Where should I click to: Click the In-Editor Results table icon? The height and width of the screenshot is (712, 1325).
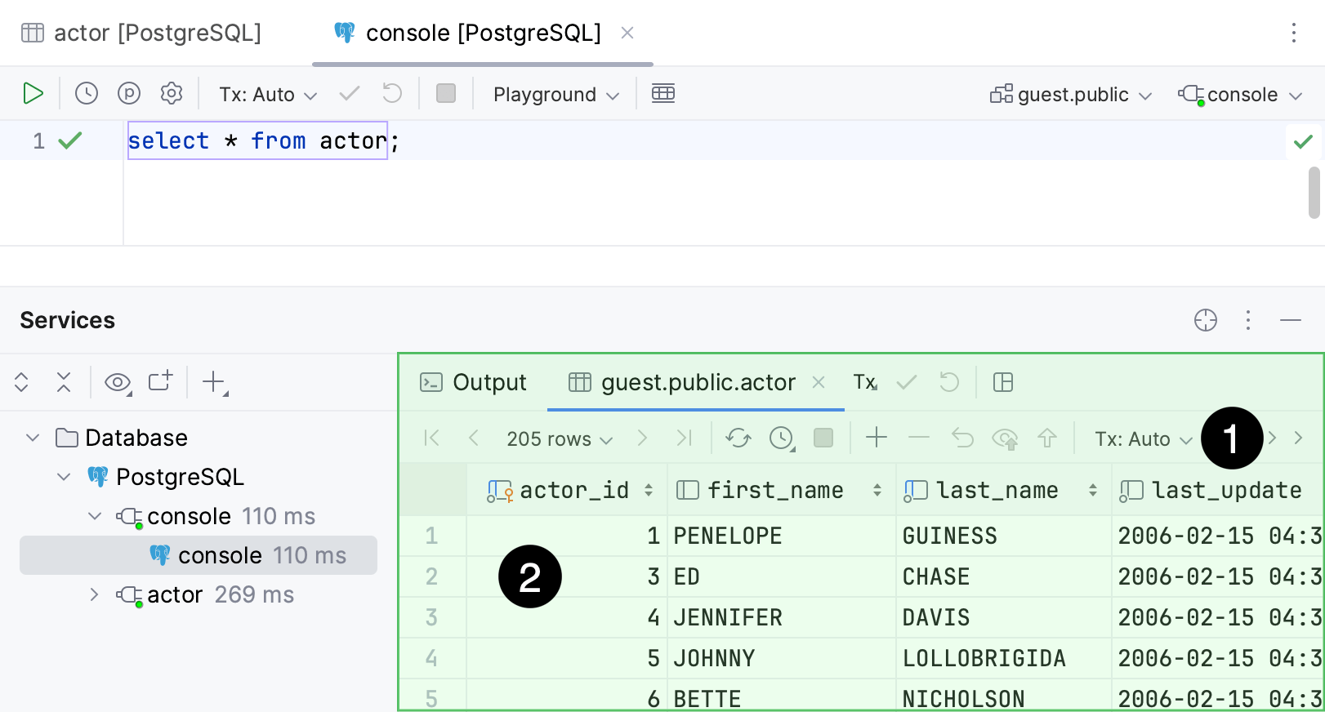coord(662,94)
